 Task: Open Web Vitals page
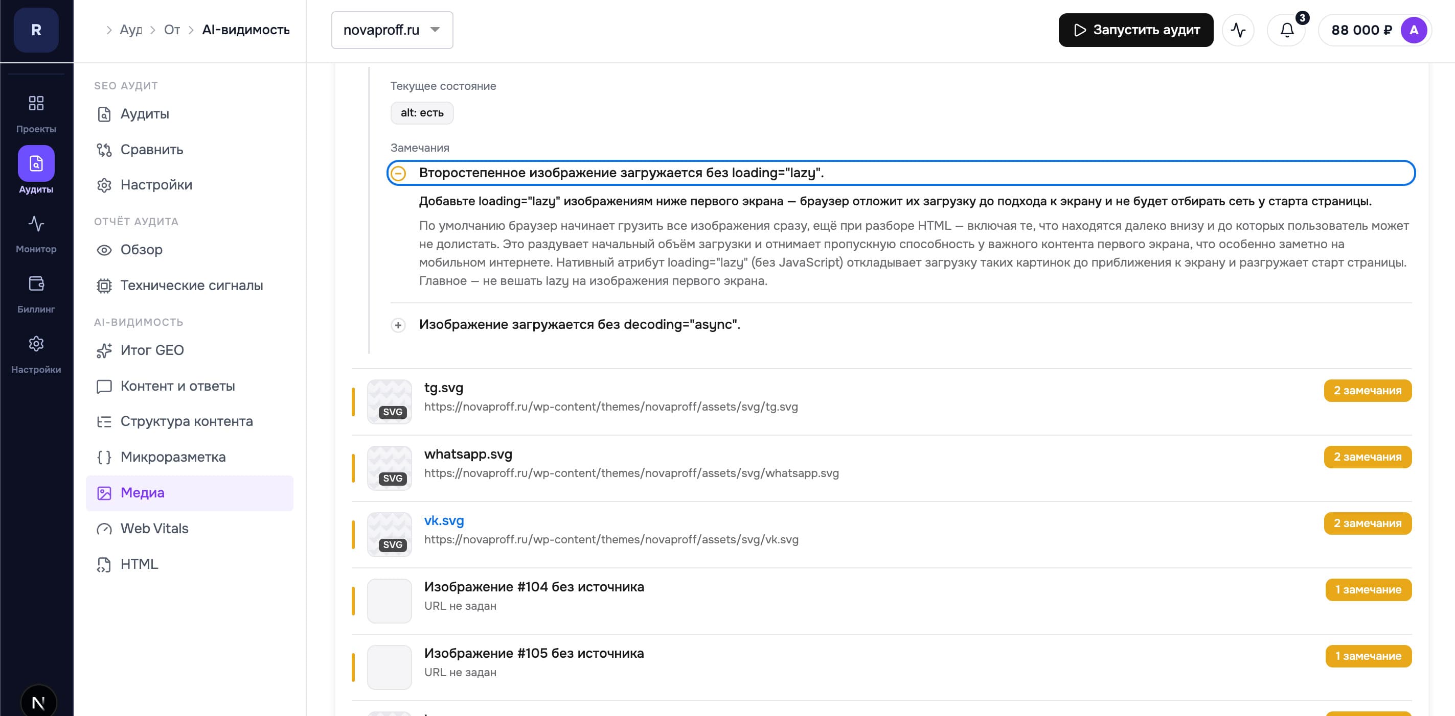[190, 529]
